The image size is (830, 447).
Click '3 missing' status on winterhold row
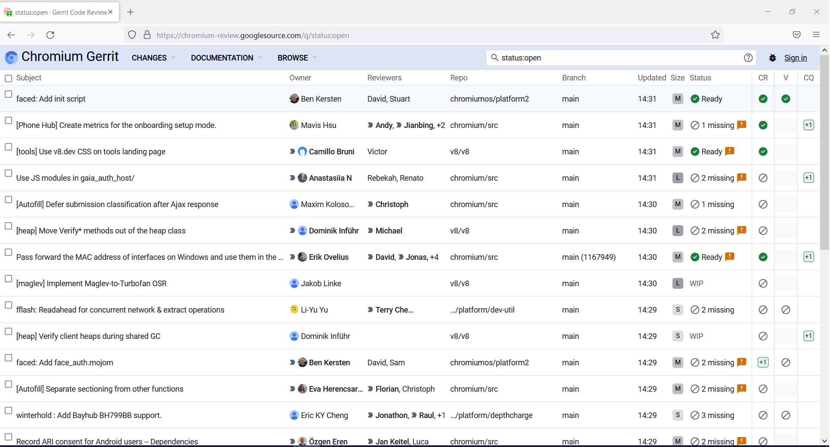[717, 415]
